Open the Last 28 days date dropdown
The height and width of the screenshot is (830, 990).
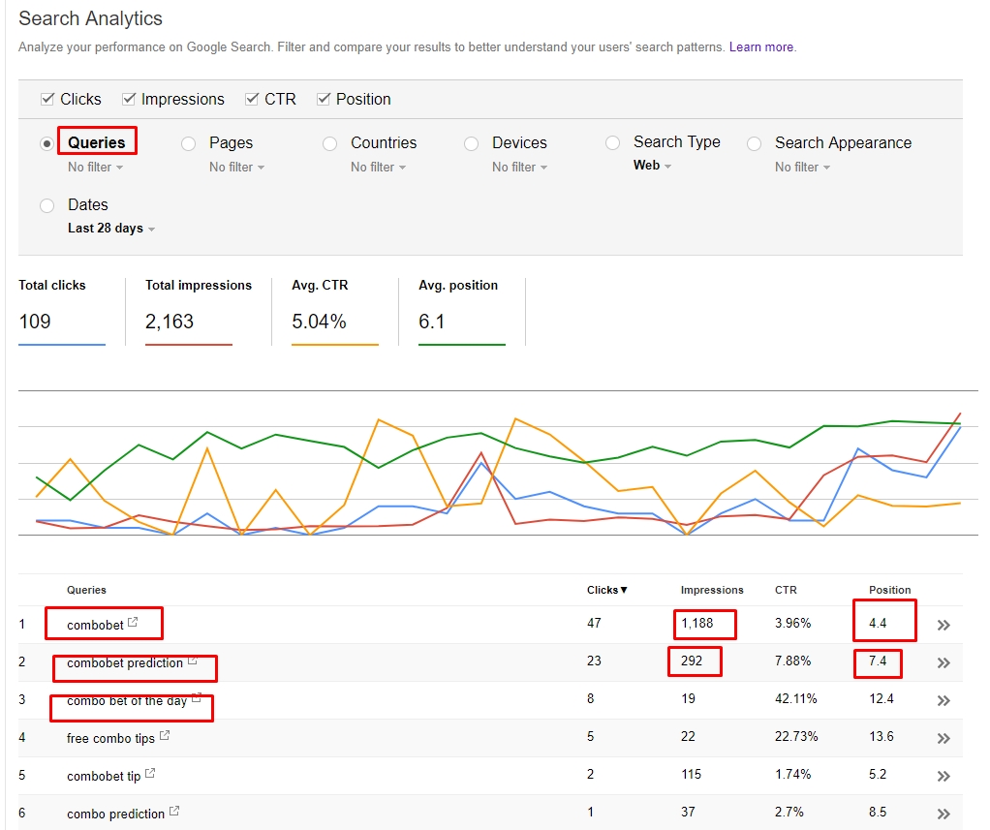click(110, 229)
